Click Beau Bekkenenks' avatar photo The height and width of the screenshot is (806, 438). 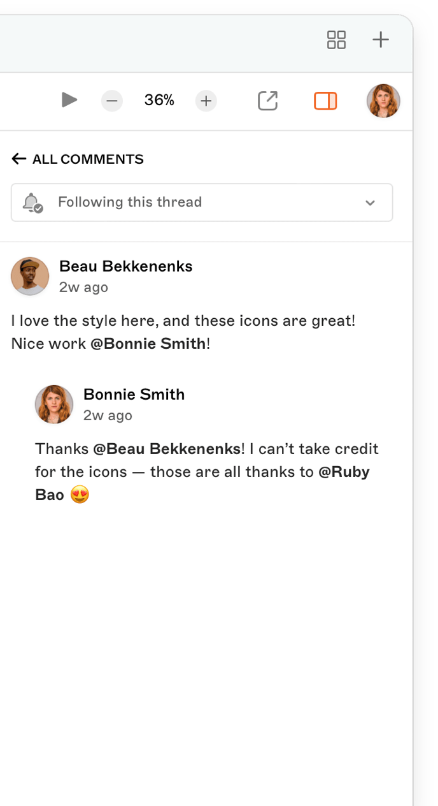(x=30, y=276)
